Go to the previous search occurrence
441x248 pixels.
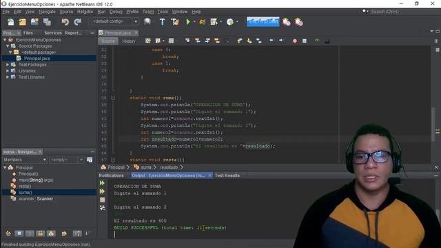(x=198, y=41)
